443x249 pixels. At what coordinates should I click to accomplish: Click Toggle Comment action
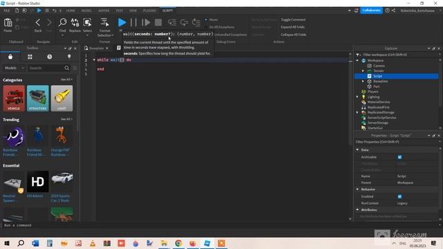[293, 19]
